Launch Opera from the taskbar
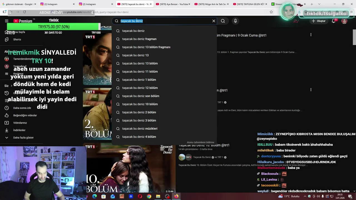This screenshot has width=356, height=200. coord(140,196)
